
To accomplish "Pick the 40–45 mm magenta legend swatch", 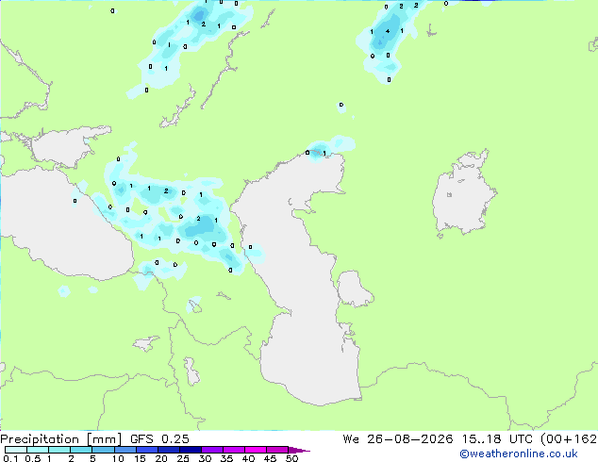I will point(256,450).
